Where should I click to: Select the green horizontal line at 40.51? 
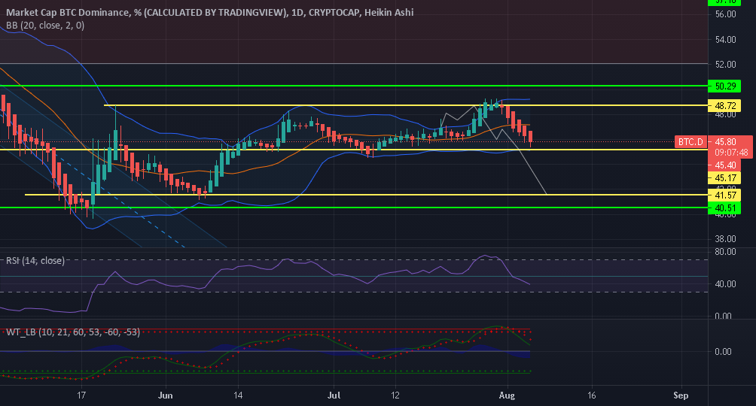pos(354,208)
